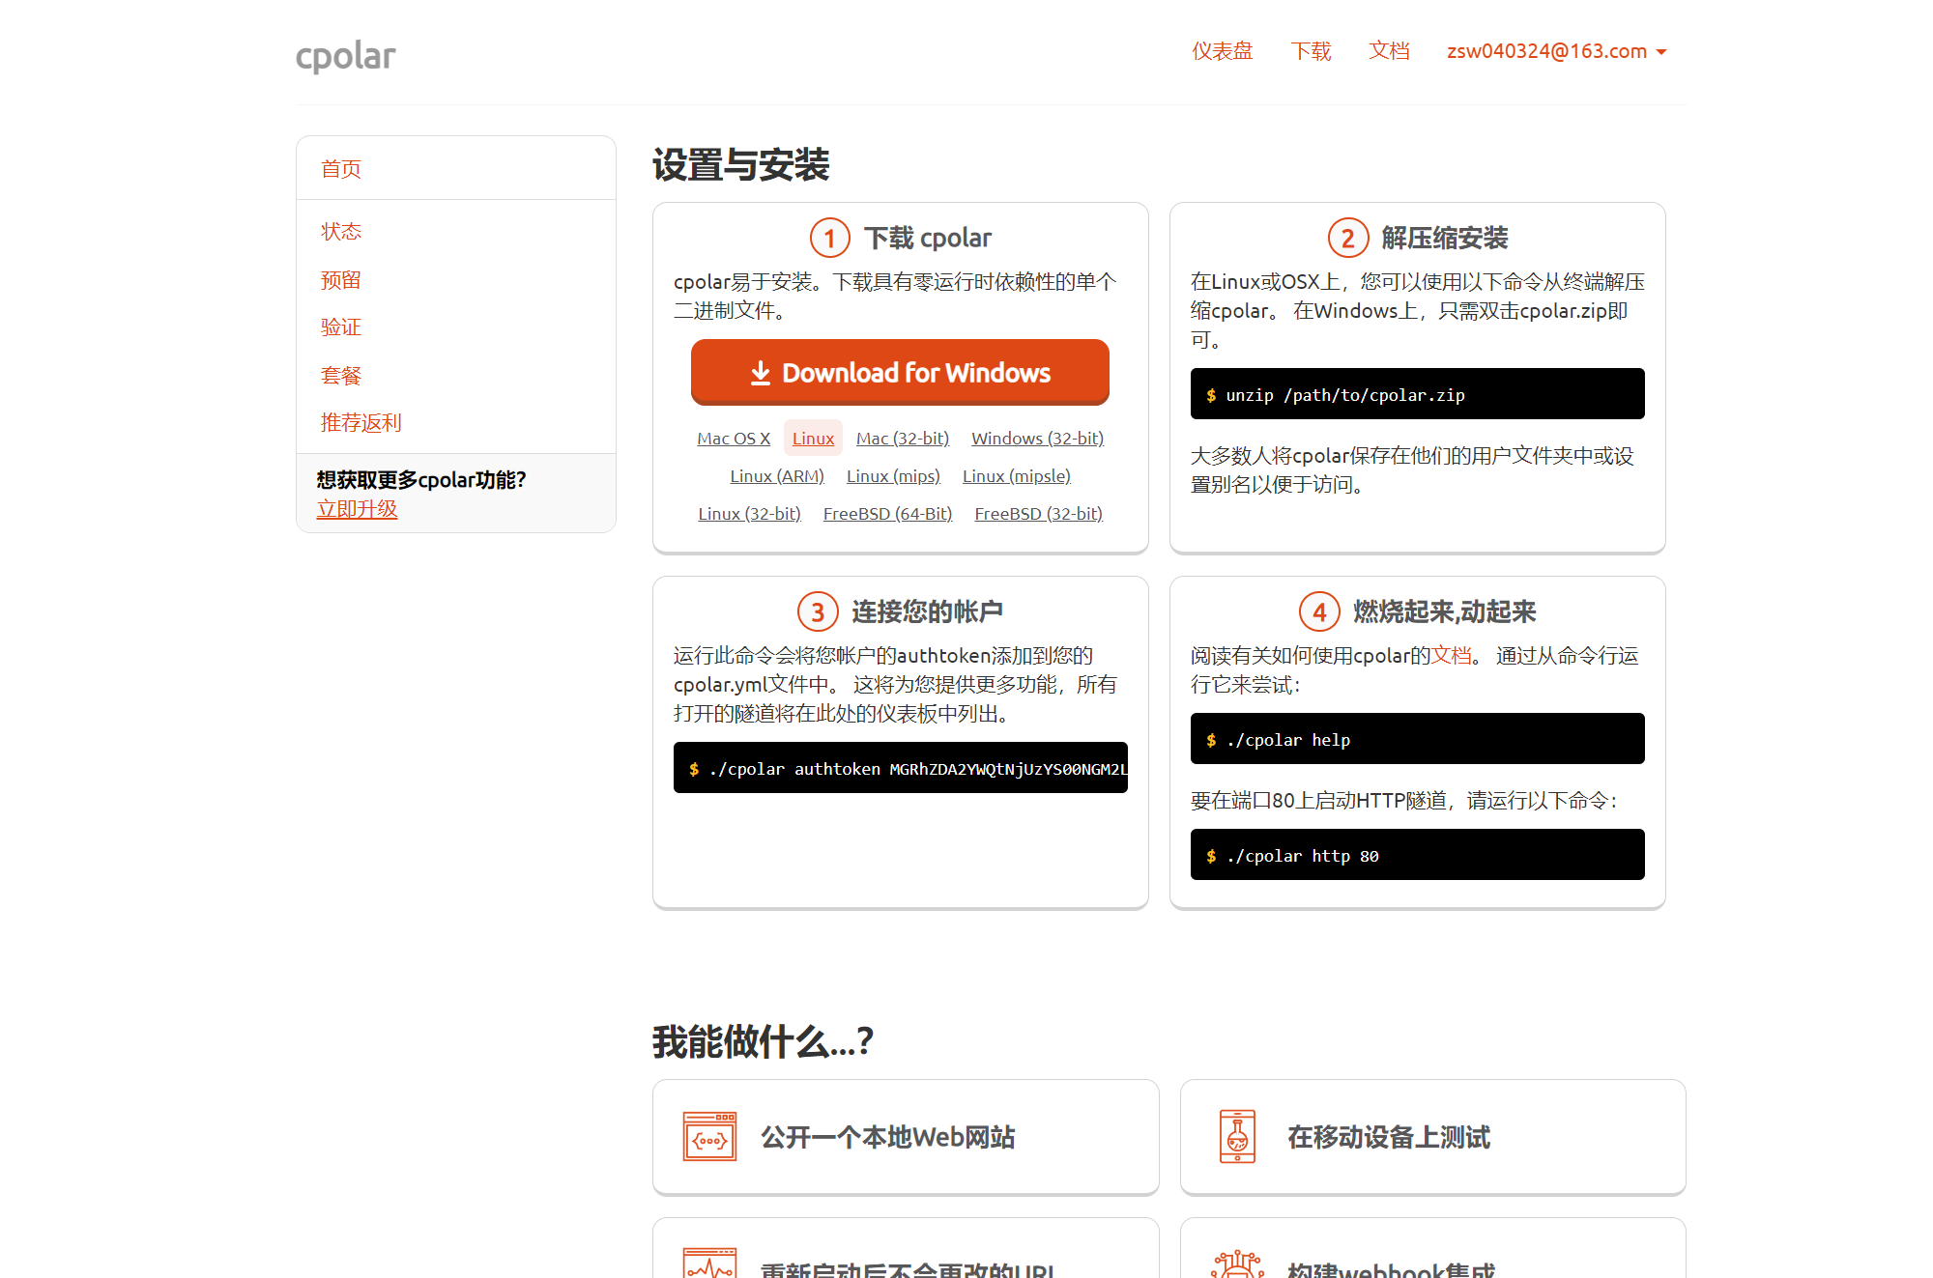Click the ./cpolar http 80 command box

tap(1417, 855)
